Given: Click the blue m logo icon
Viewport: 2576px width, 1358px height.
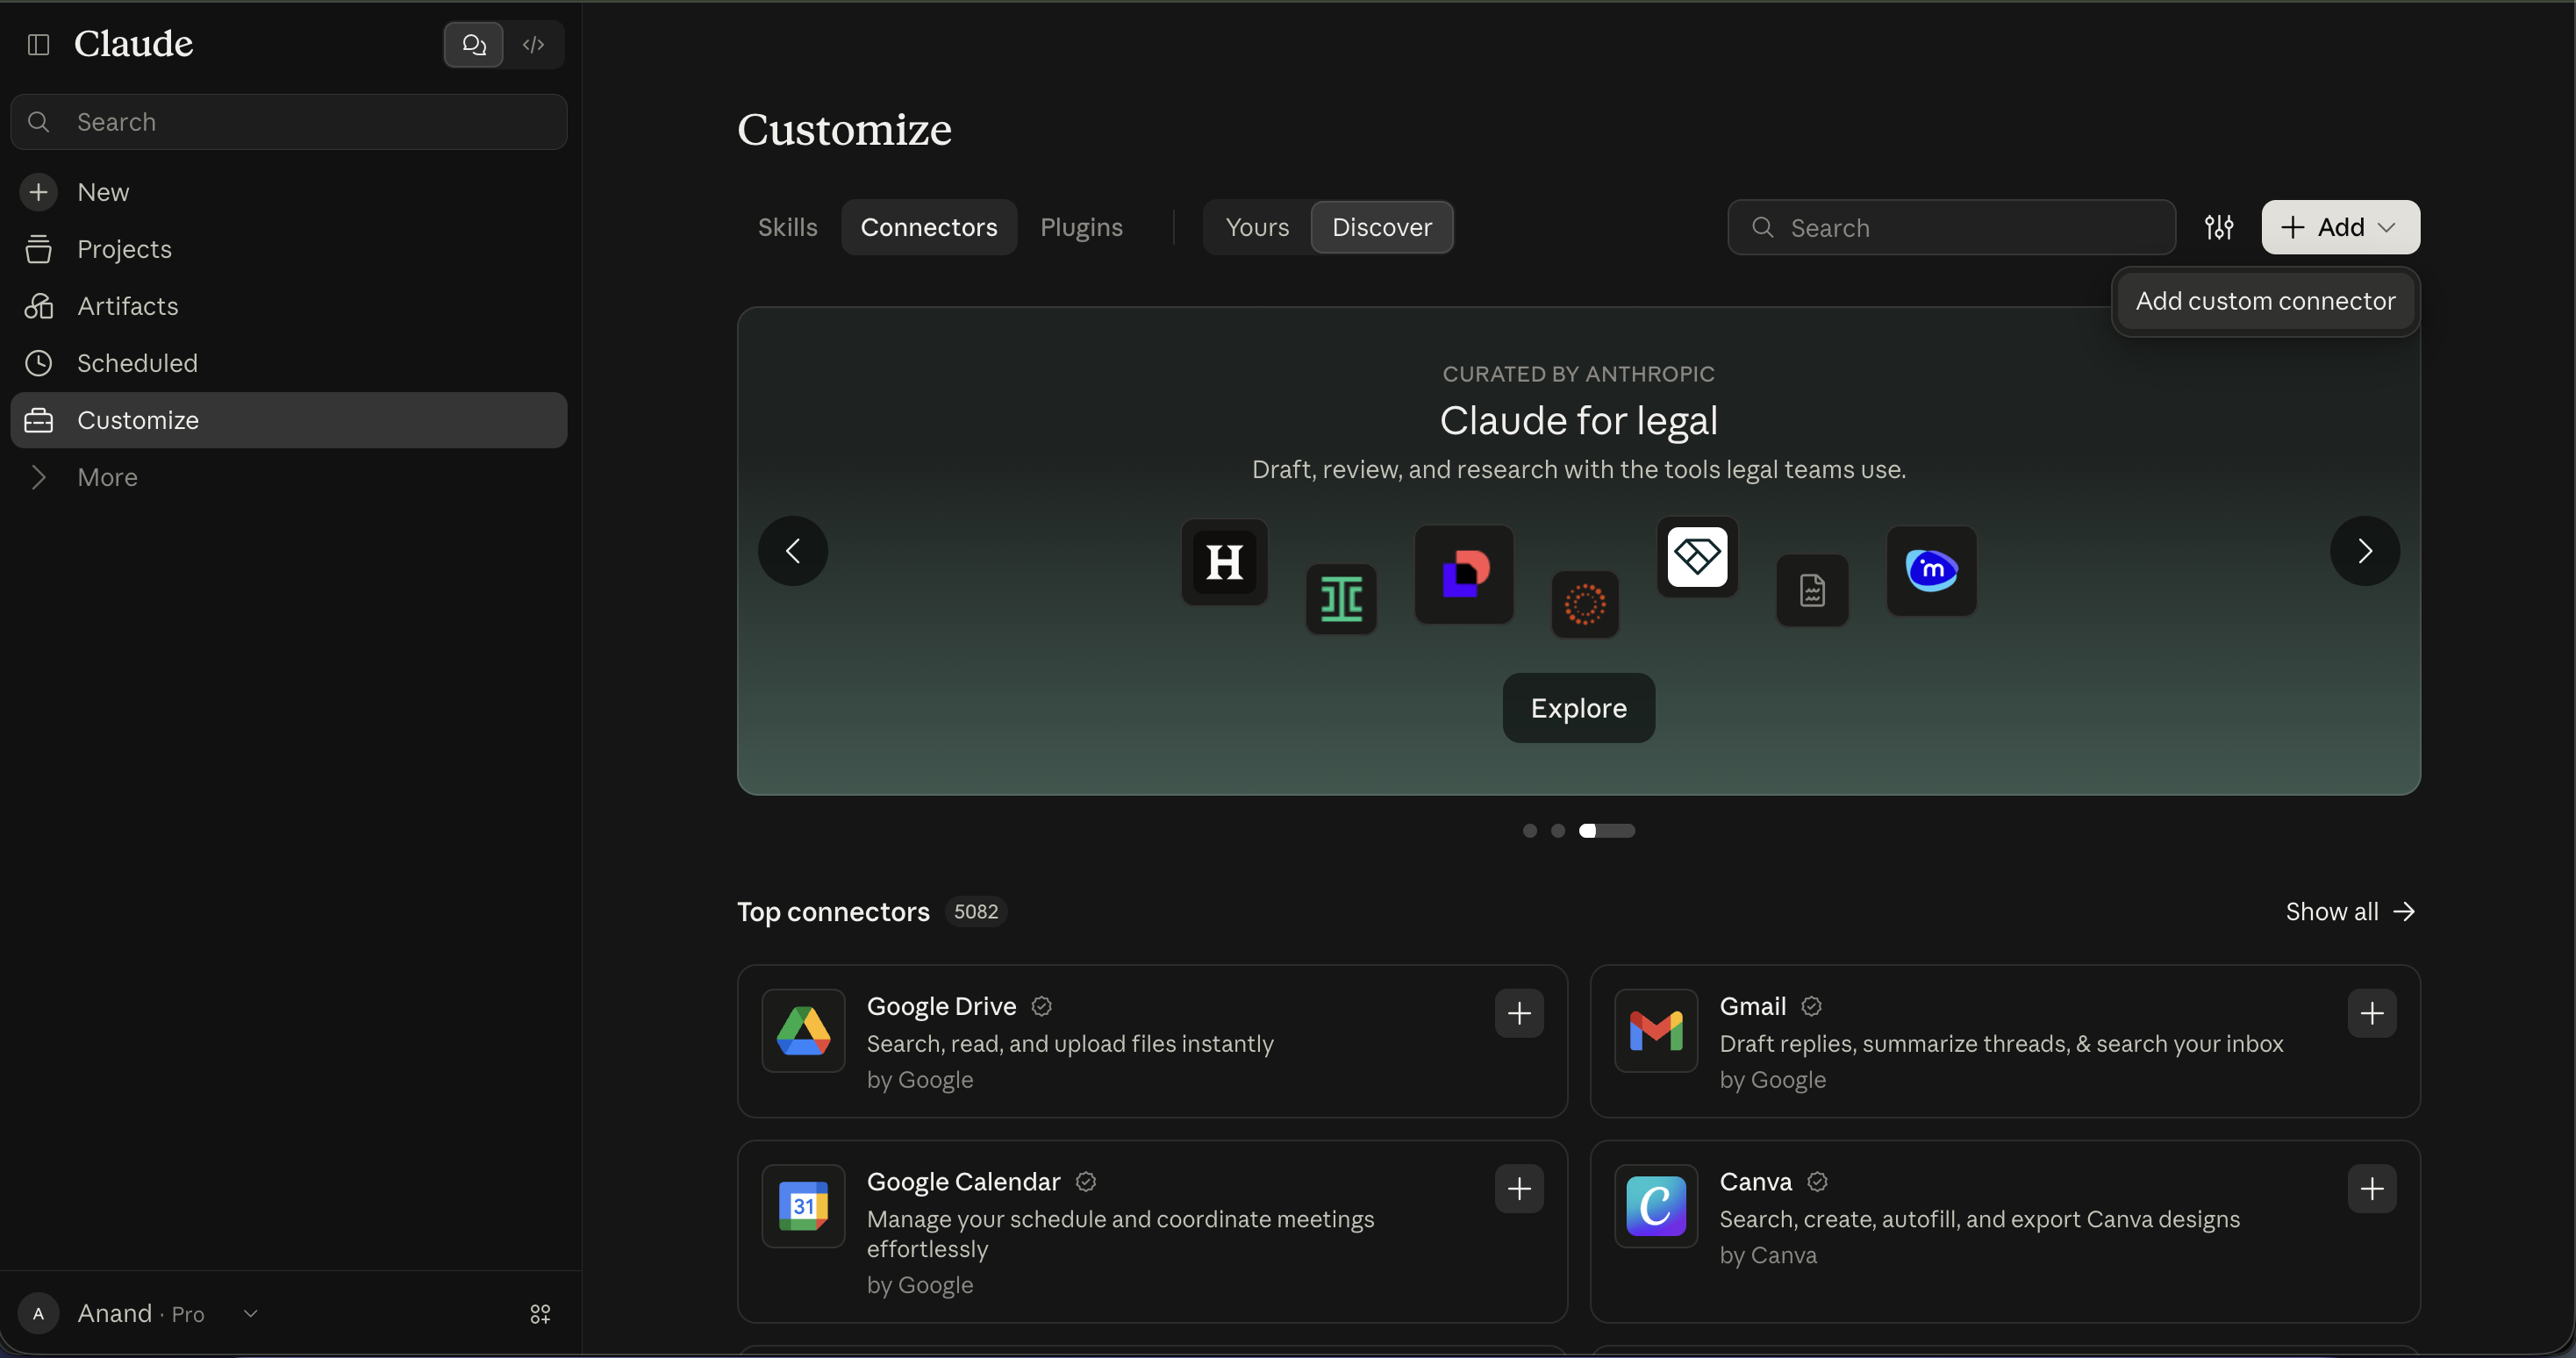Looking at the screenshot, I should click(1931, 570).
